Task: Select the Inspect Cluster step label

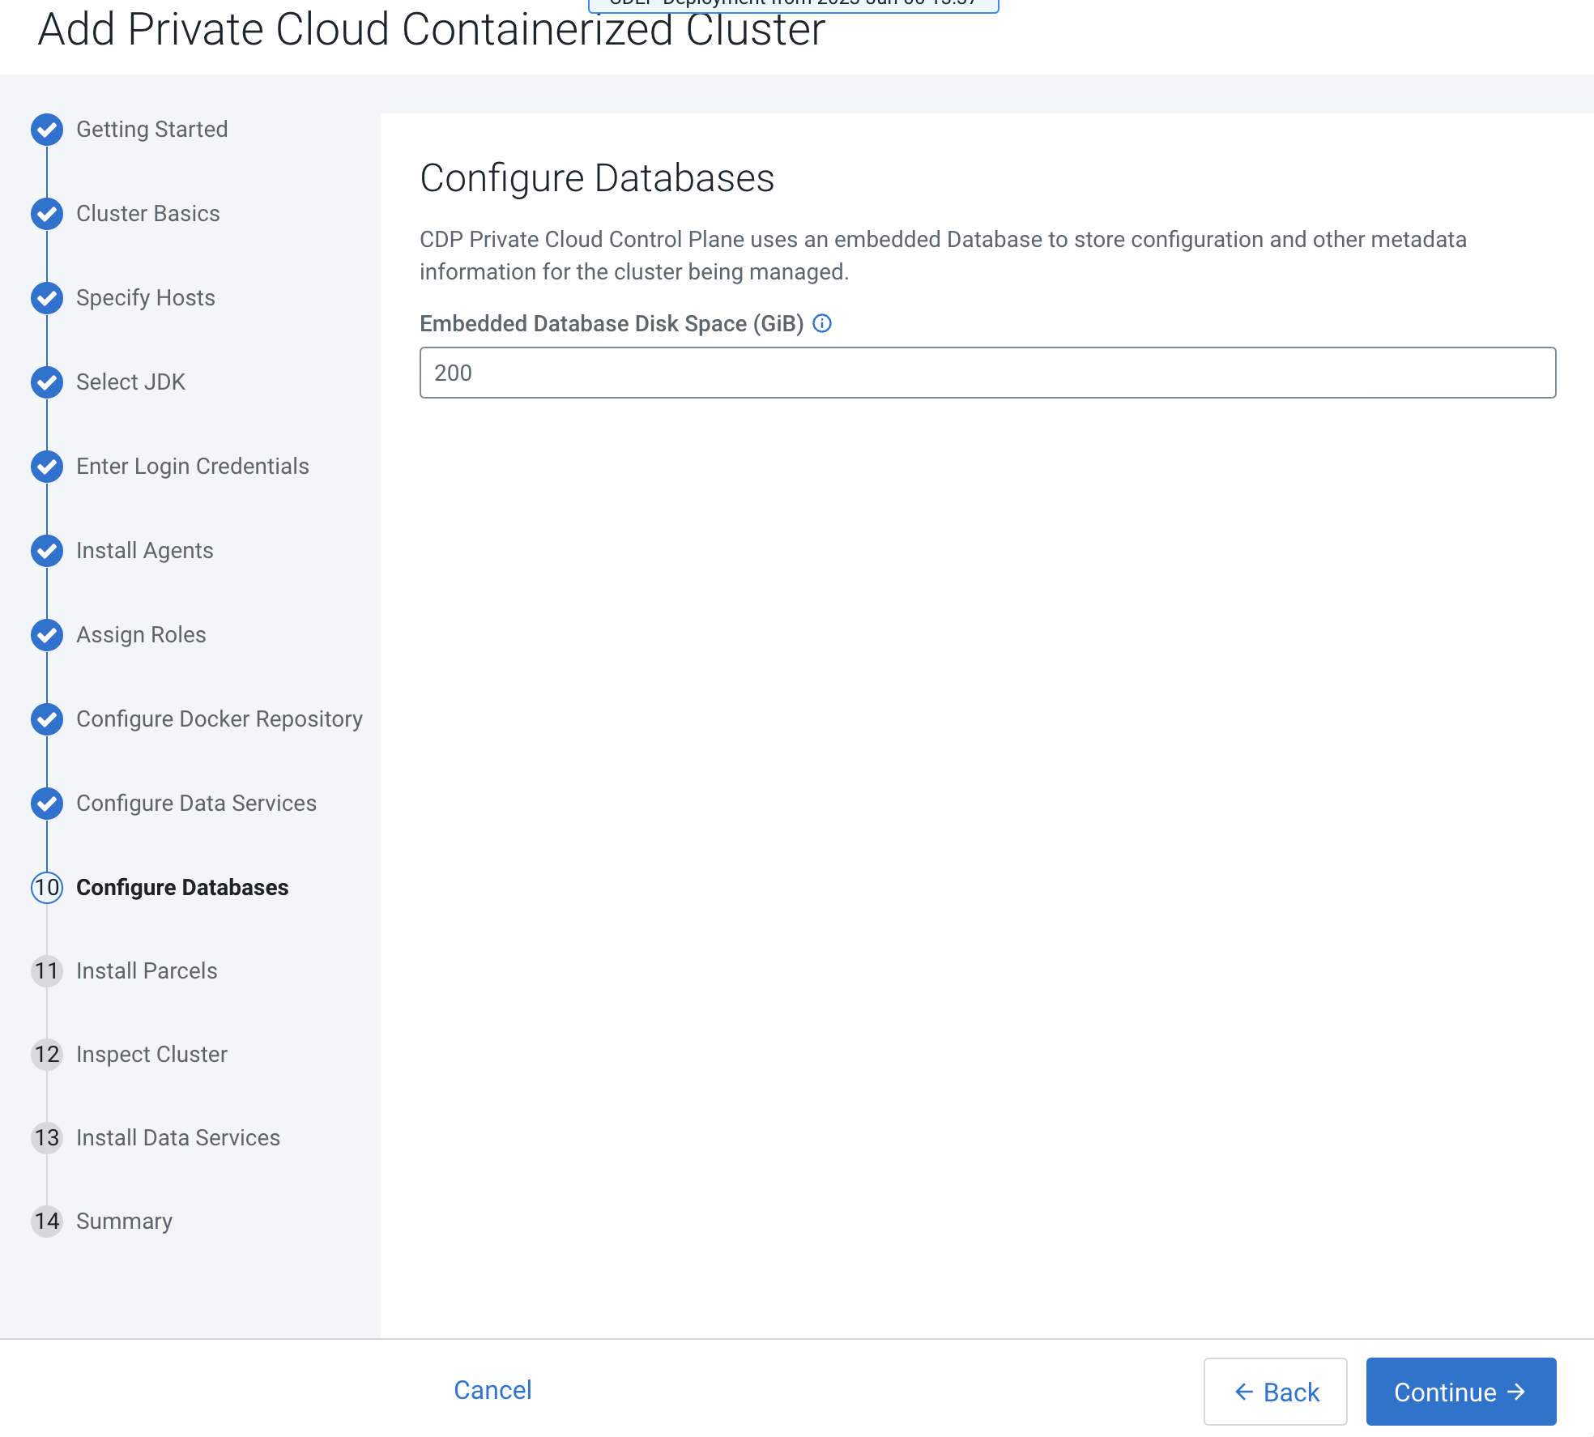Action: 151,1055
